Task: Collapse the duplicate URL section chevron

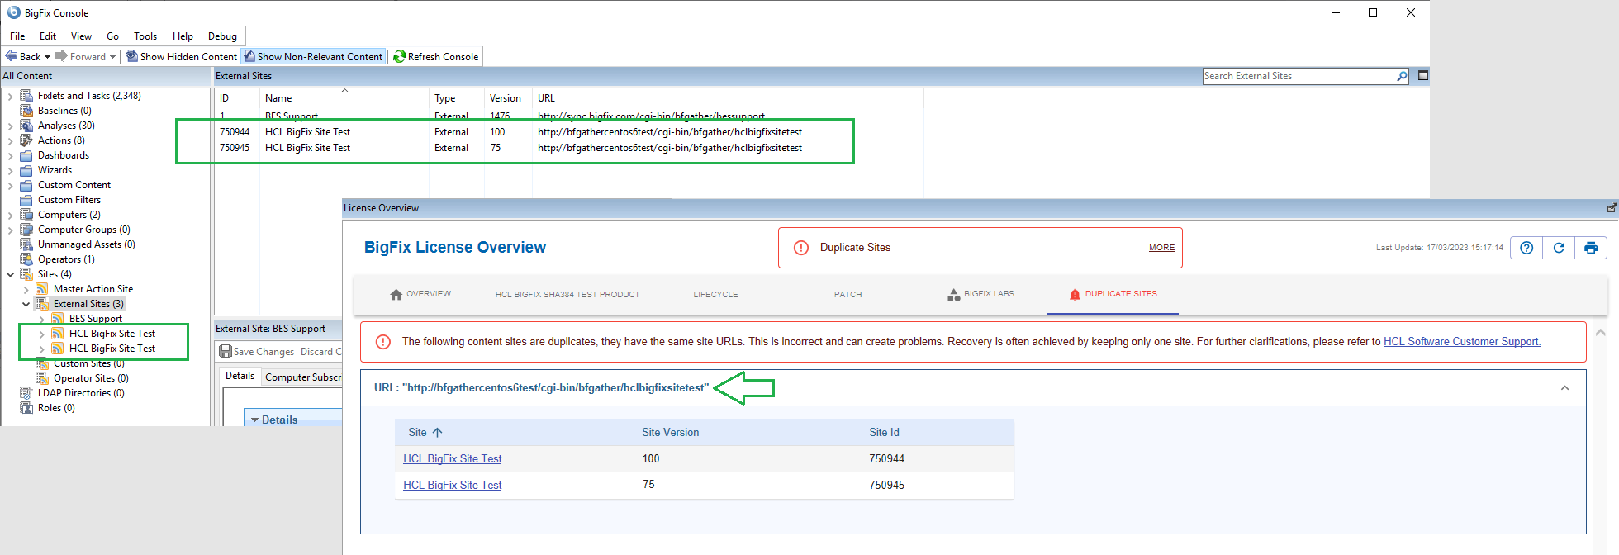Action: pyautogui.click(x=1564, y=387)
